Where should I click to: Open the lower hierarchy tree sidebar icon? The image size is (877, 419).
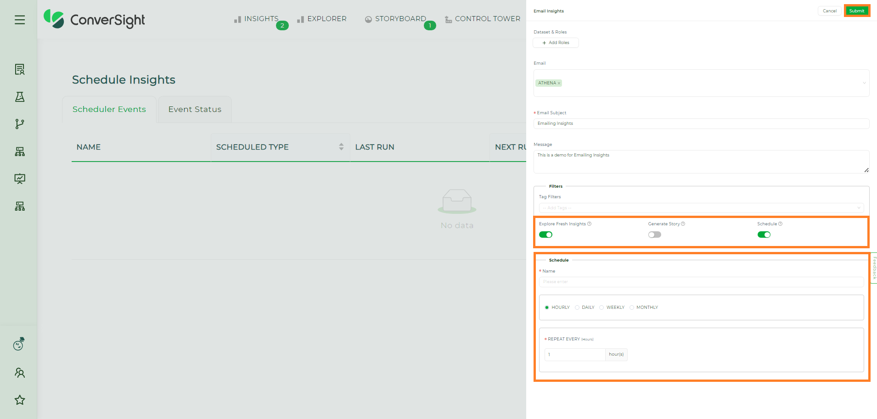(x=20, y=206)
